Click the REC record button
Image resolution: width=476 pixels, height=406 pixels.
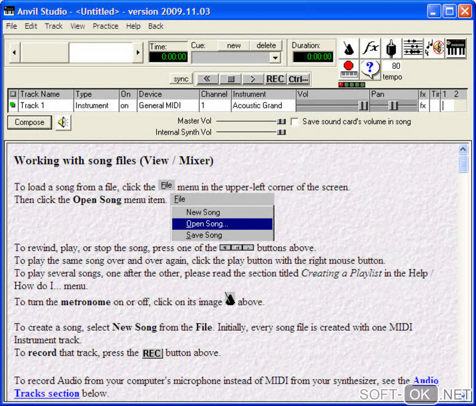click(275, 79)
